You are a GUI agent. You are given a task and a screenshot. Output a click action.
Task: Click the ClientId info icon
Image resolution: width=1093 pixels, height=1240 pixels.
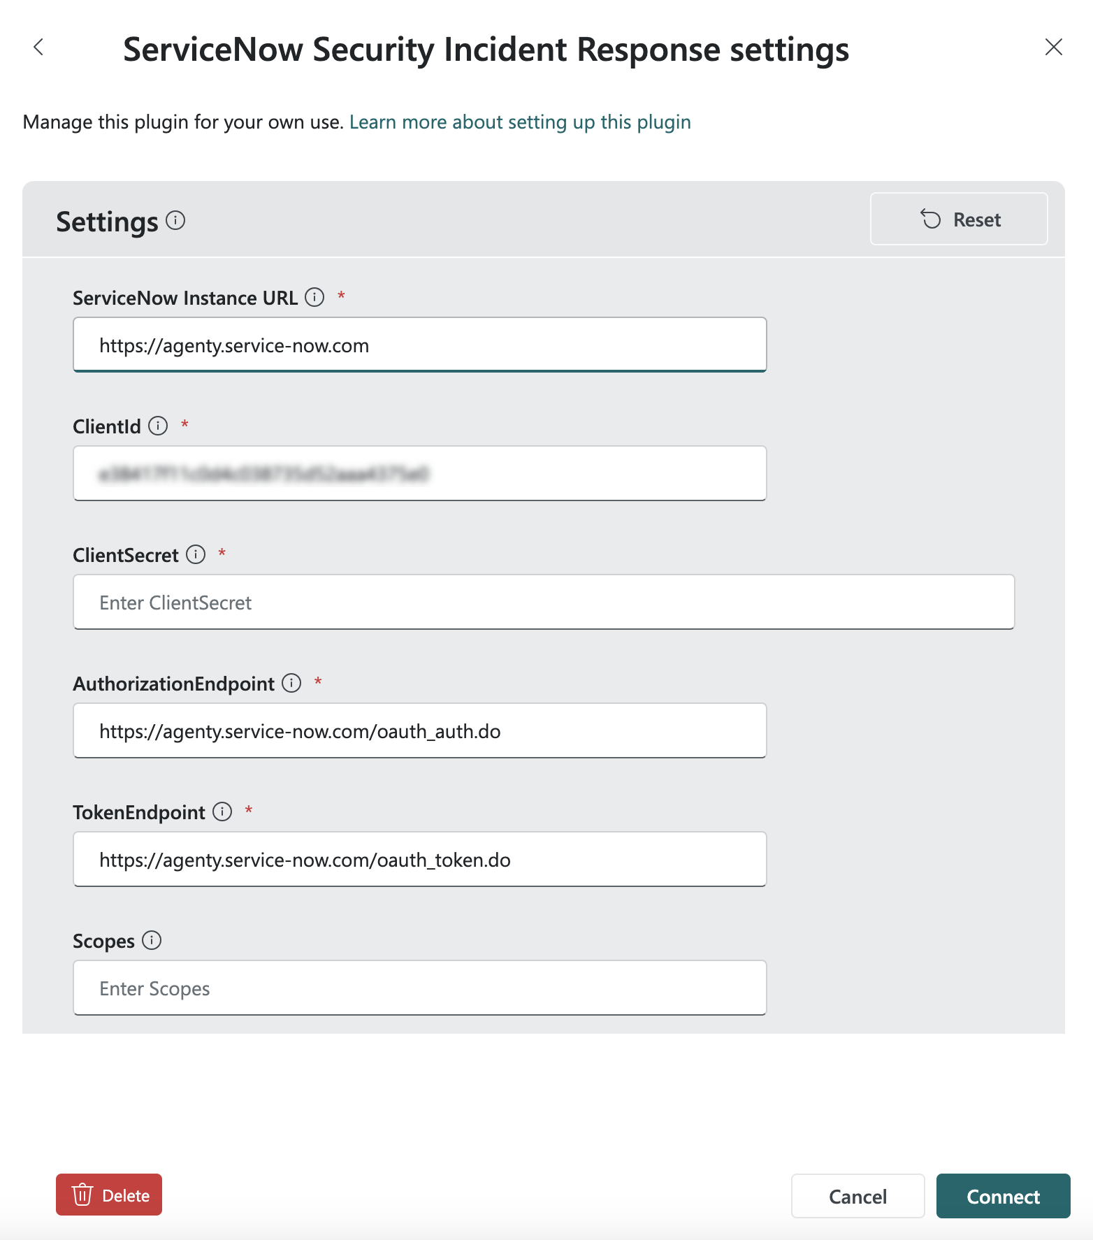[x=157, y=426]
